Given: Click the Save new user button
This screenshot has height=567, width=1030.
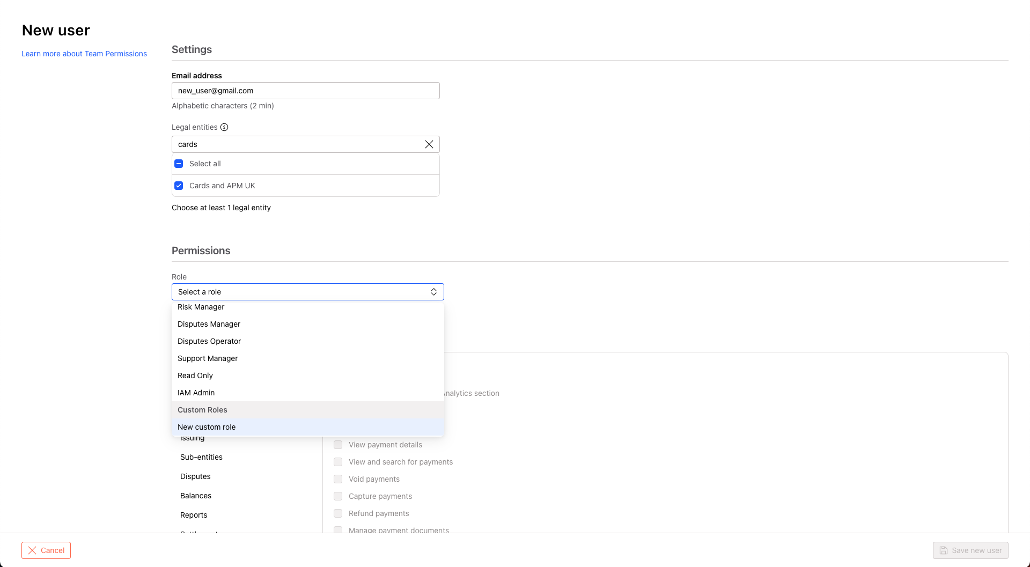Looking at the screenshot, I should click(x=970, y=550).
